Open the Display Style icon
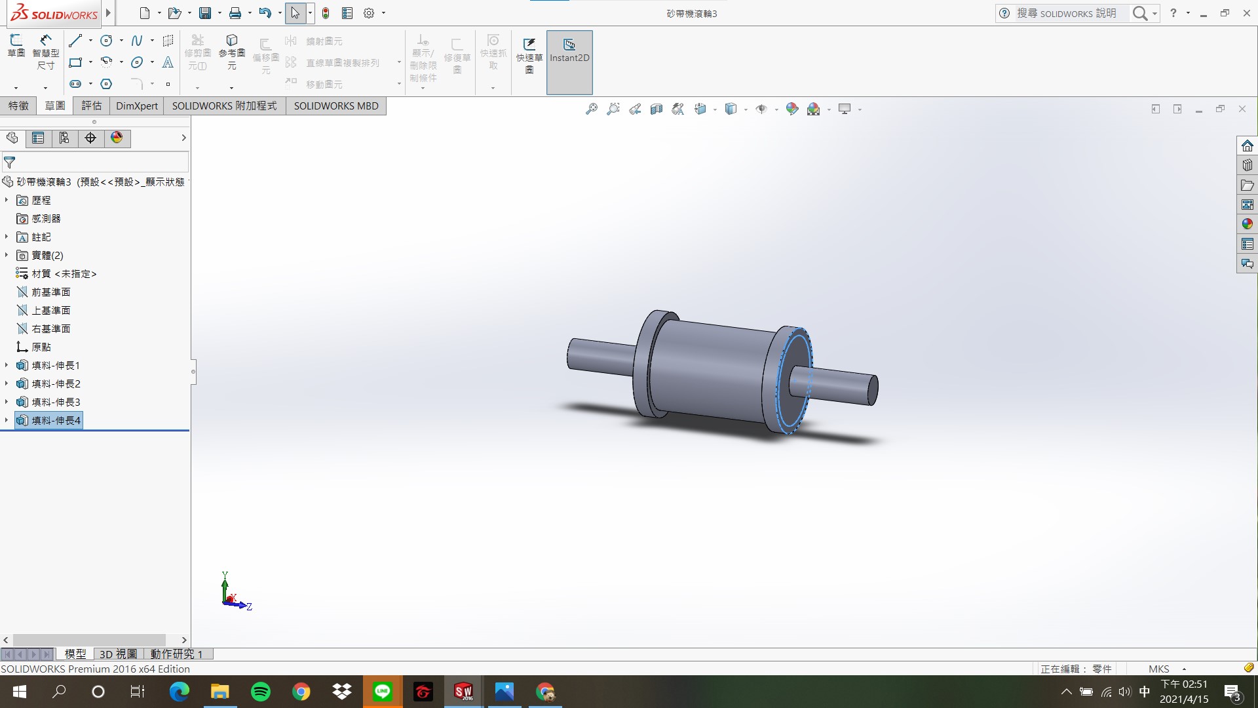This screenshot has width=1258, height=708. click(731, 109)
